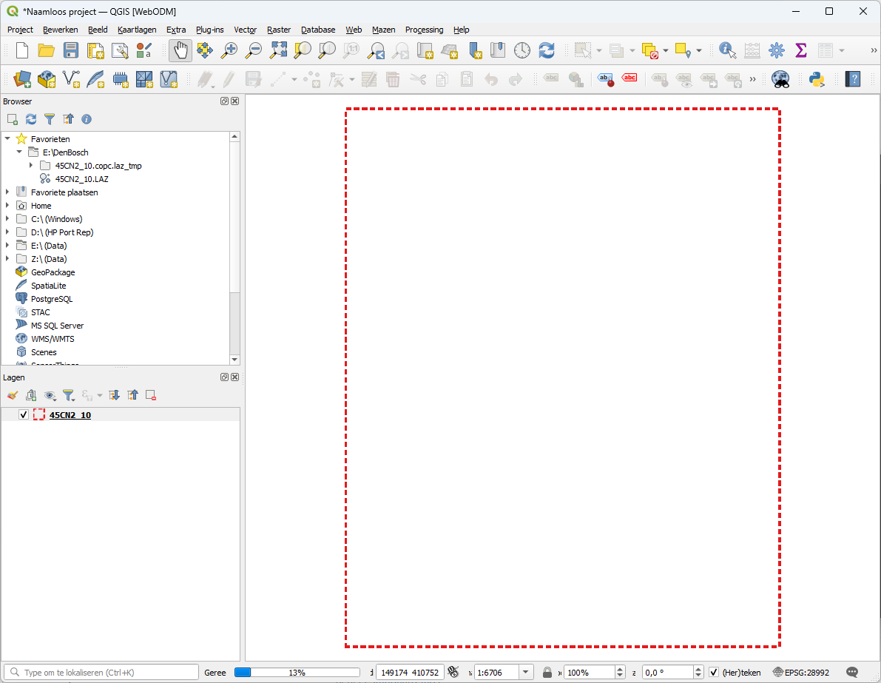Viewport: 881px width, 683px height.
Task: Toggle the scale lock padlock icon
Action: [547, 673]
